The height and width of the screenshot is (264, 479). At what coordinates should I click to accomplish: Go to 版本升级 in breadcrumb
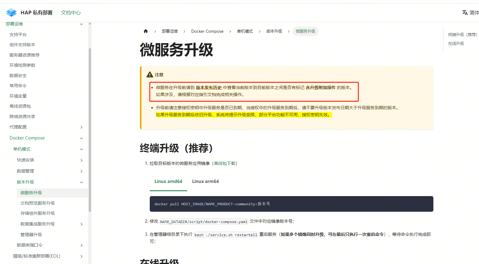pyautogui.click(x=274, y=31)
